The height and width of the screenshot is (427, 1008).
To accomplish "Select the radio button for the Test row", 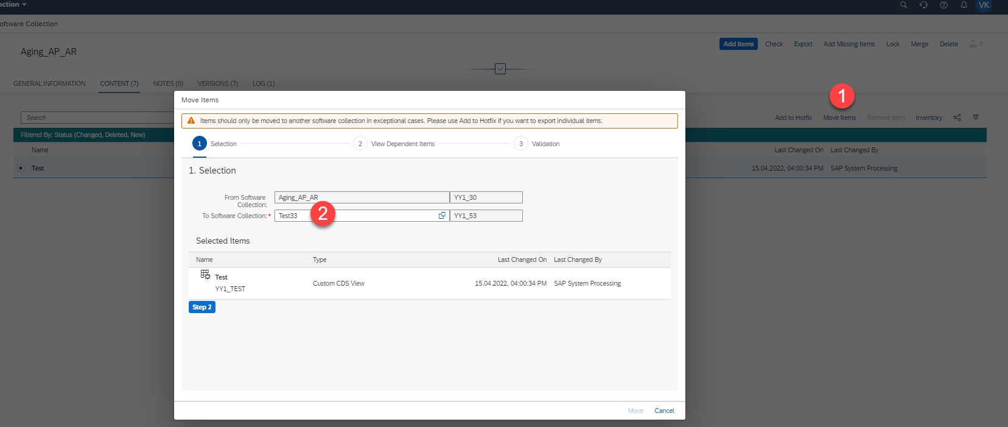I will tap(21, 168).
